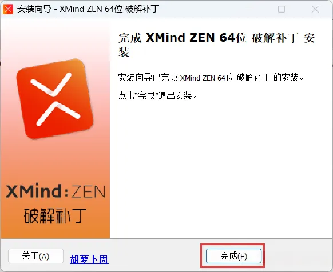
Task: Click the XMind:ZEN wordmark on the banner
Action: point(55,191)
